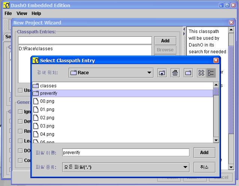Viewport: 239px width, 186px height.
Task: Close the New Project Wizard window
Action: pos(231,22)
